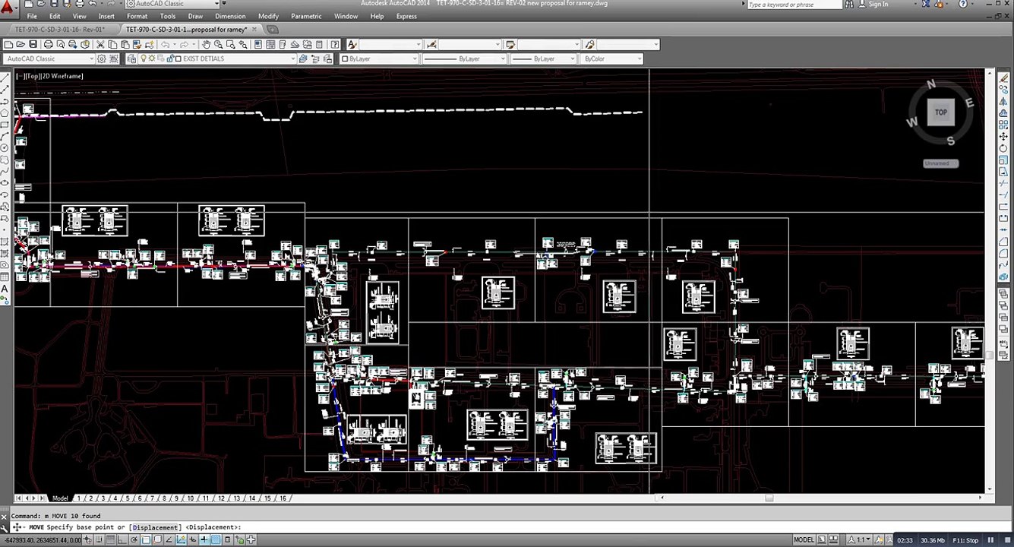1014x547 pixels.
Task: Click the Help question mark toolbar icon
Action: (334, 44)
